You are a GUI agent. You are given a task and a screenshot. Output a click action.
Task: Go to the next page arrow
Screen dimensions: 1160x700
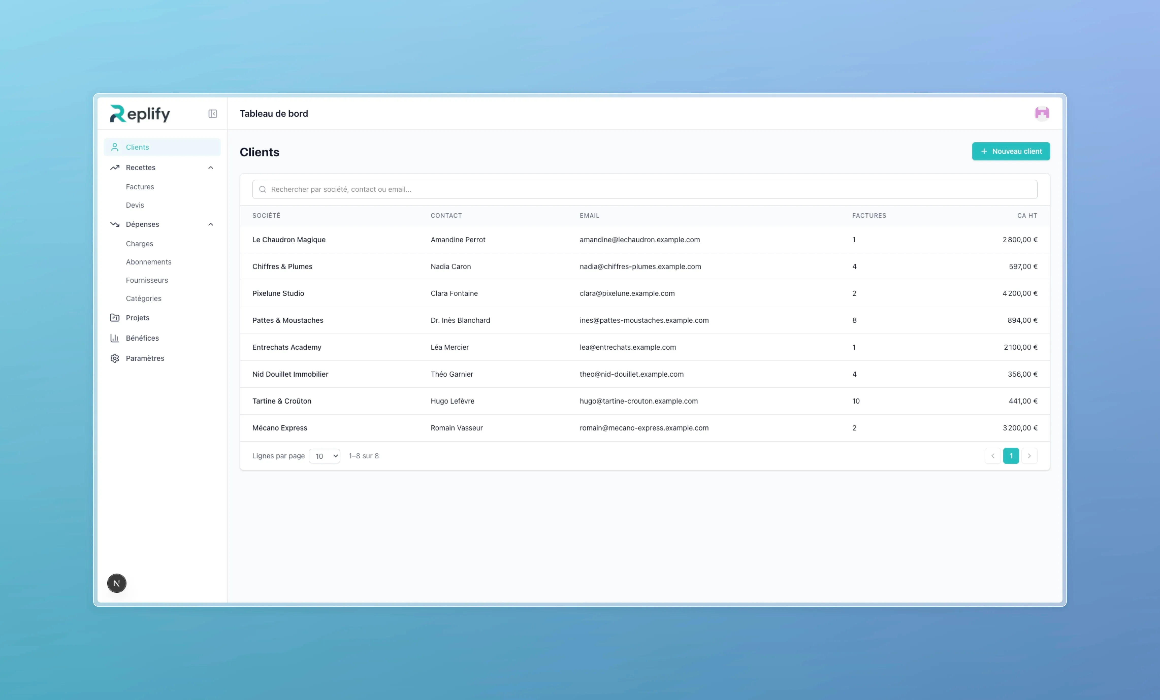click(x=1029, y=456)
